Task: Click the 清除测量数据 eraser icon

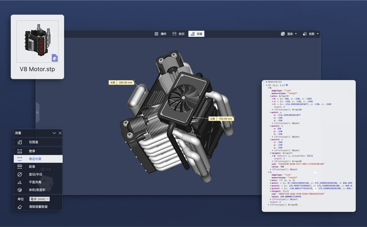Action: tap(20, 207)
